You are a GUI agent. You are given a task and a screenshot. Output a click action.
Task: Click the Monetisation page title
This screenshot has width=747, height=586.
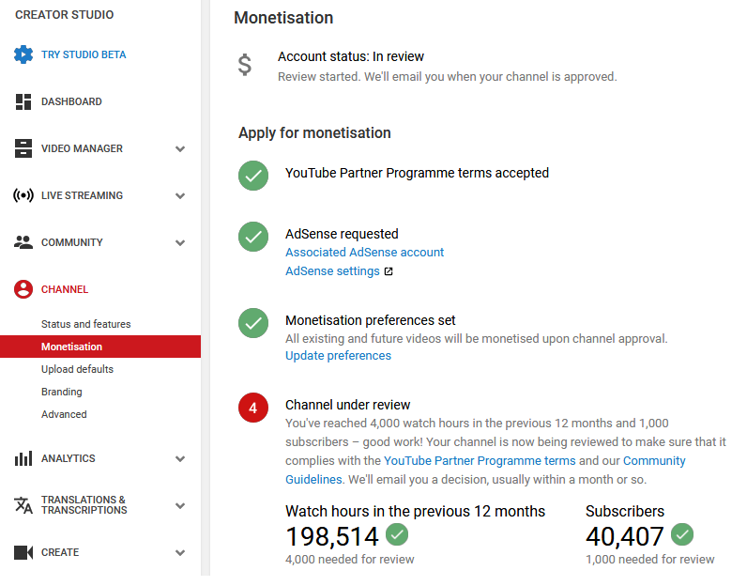283,18
